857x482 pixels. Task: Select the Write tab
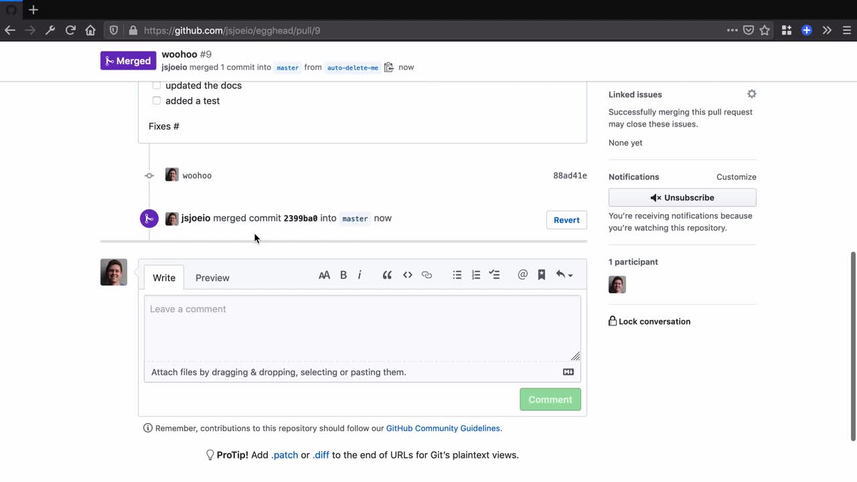point(163,277)
